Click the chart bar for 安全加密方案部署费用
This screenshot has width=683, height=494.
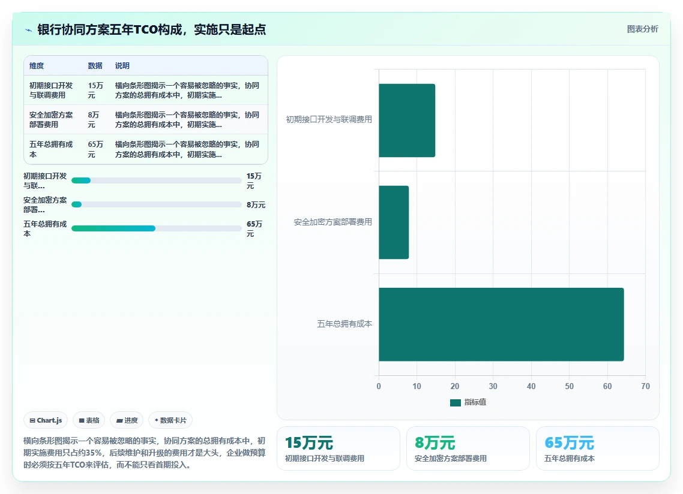394,222
